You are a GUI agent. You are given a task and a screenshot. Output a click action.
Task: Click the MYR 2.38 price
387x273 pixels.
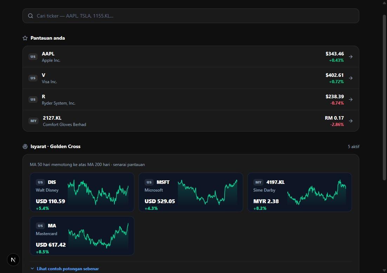coord(266,201)
